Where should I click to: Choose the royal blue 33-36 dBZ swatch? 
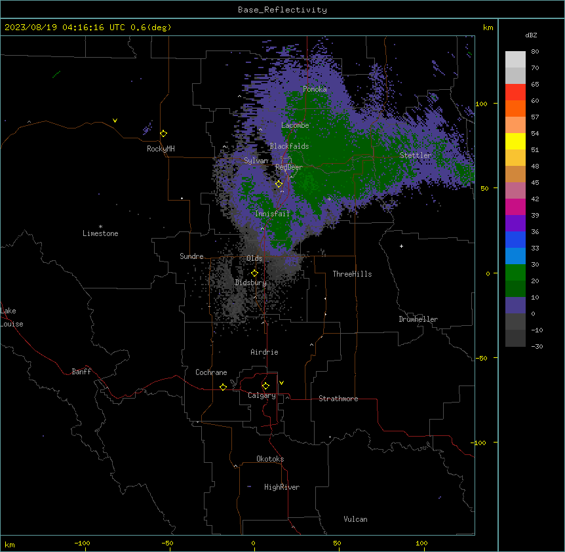(x=515, y=239)
